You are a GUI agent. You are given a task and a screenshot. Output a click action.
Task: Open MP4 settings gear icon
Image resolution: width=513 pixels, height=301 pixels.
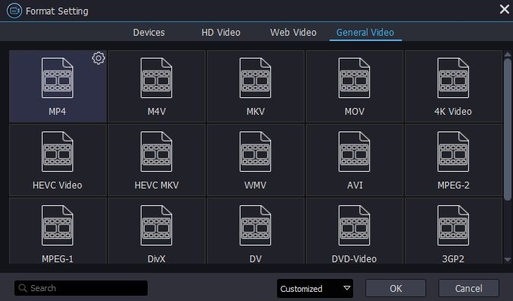click(98, 59)
